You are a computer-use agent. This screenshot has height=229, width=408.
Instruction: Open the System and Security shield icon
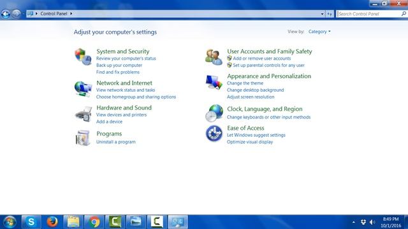click(84, 57)
